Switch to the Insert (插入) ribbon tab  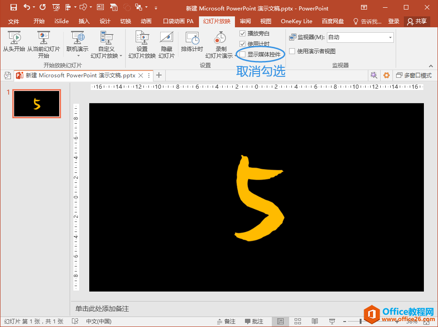click(84, 21)
